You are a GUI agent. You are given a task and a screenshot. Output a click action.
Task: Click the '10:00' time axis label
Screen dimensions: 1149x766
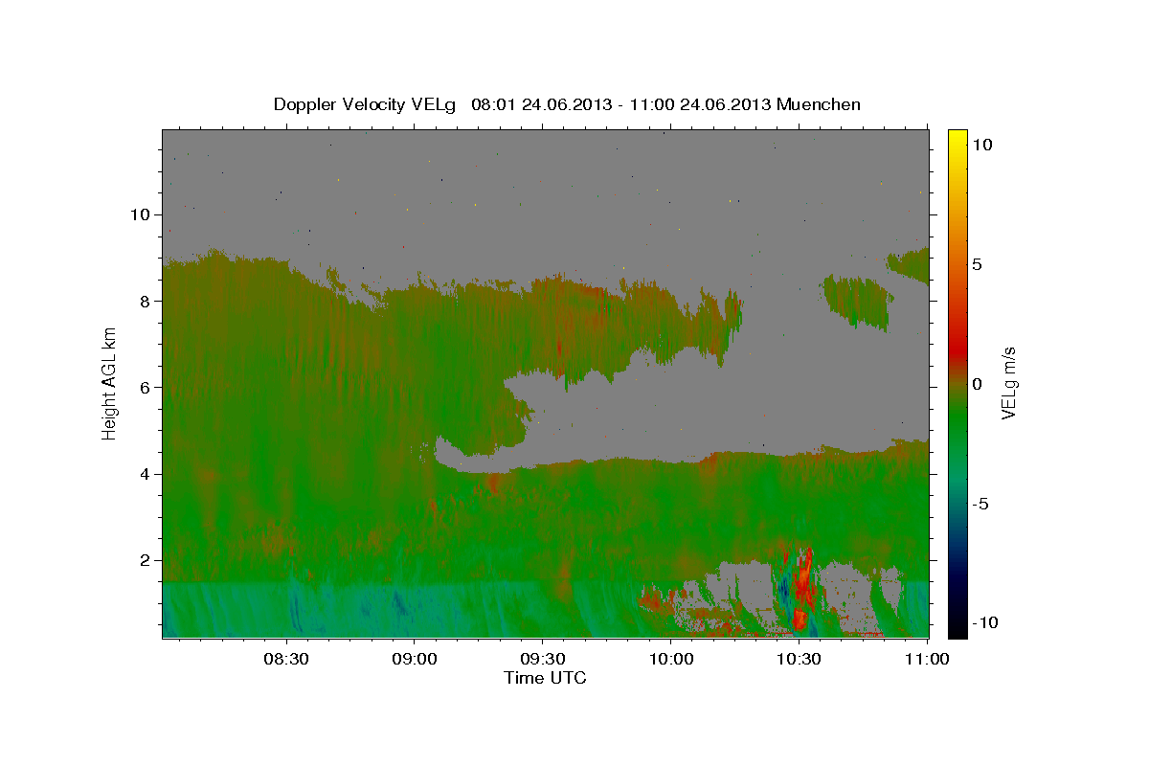pyautogui.click(x=671, y=659)
